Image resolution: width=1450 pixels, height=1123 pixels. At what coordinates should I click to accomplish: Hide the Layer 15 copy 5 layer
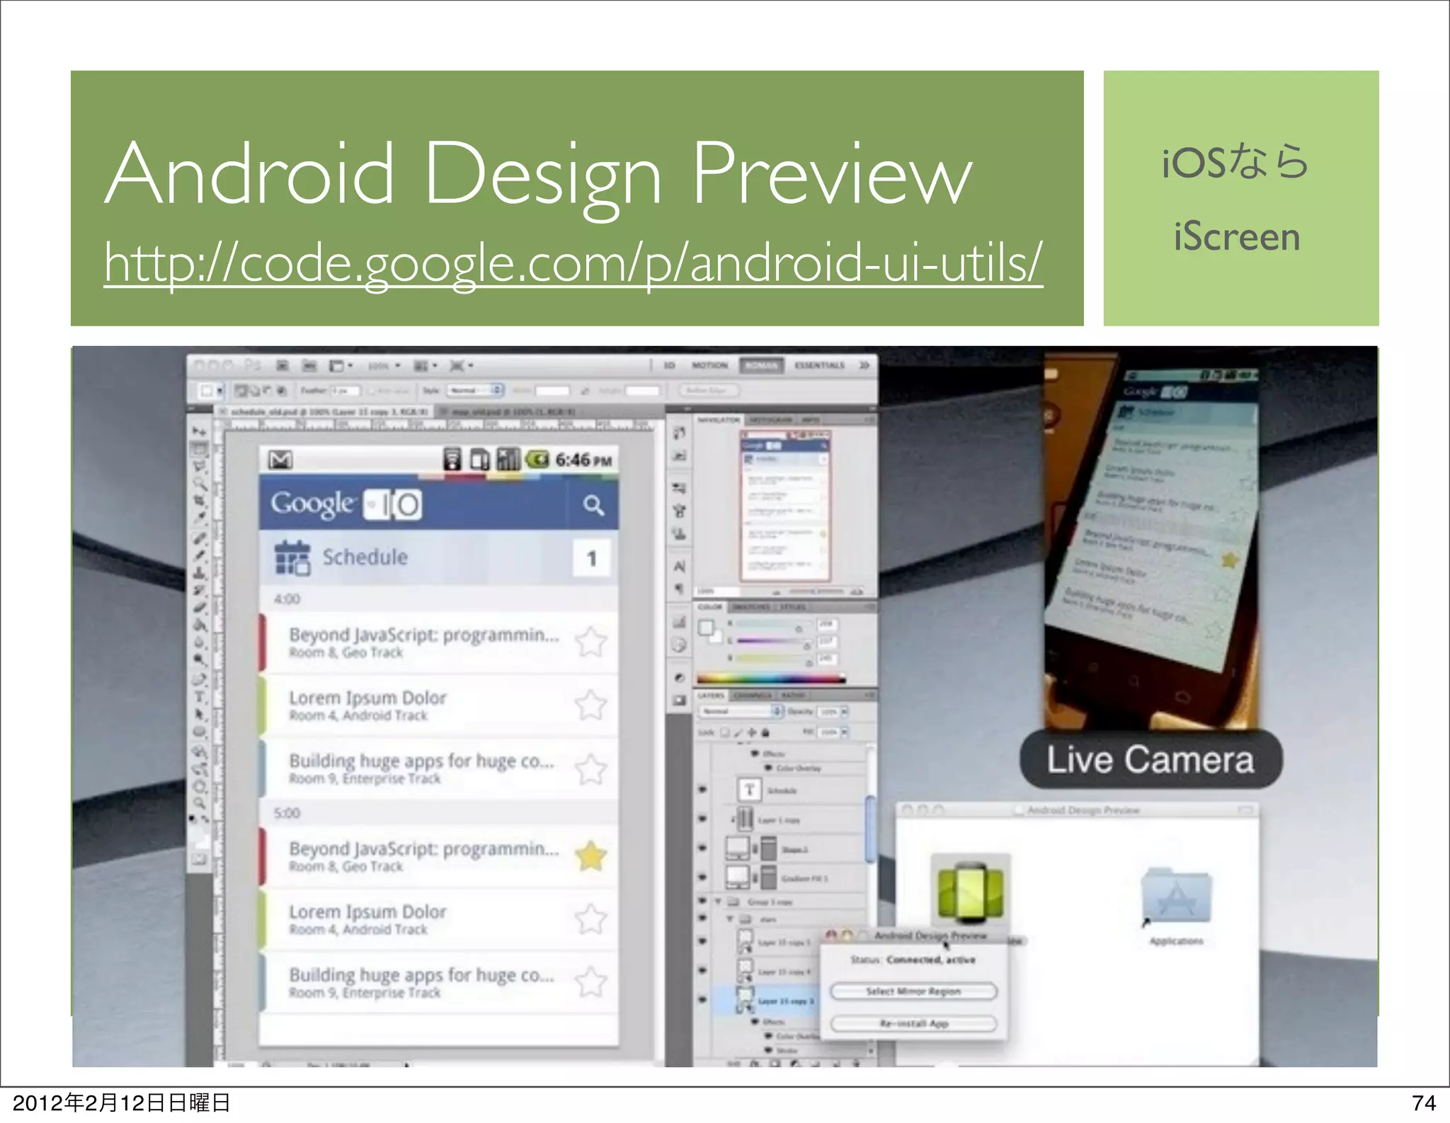point(702,941)
